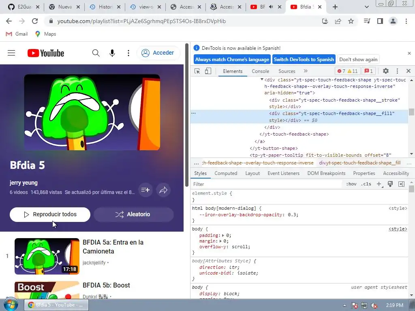Screen dimensions: 415x311
Task: Expand margin shorthand in body rule
Action: click(220, 241)
